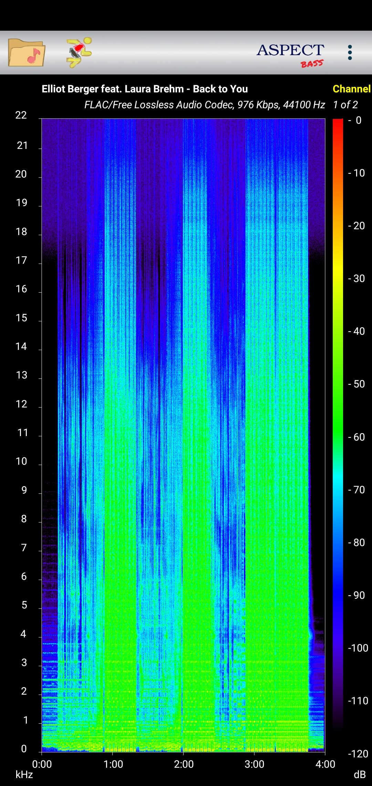The width and height of the screenshot is (372, 786).
Task: Tap the 1 of 2 channel indicator
Action: 345,105
